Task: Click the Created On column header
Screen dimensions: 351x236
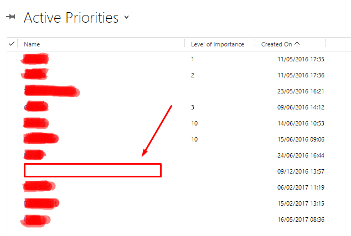Action: tap(276, 44)
